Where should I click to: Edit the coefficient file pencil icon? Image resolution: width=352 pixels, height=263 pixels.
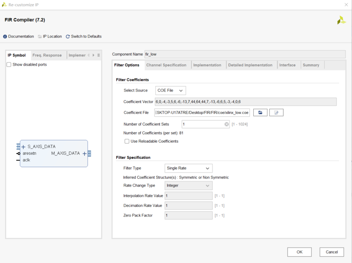tap(276, 112)
